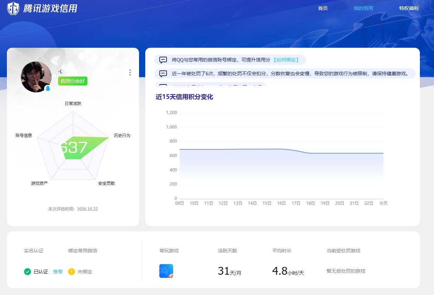Image resolution: width=434 pixels, height=295 pixels.
Task: Click the 本次评估时间 2026.10.22 text
Action: pyautogui.click(x=73, y=209)
